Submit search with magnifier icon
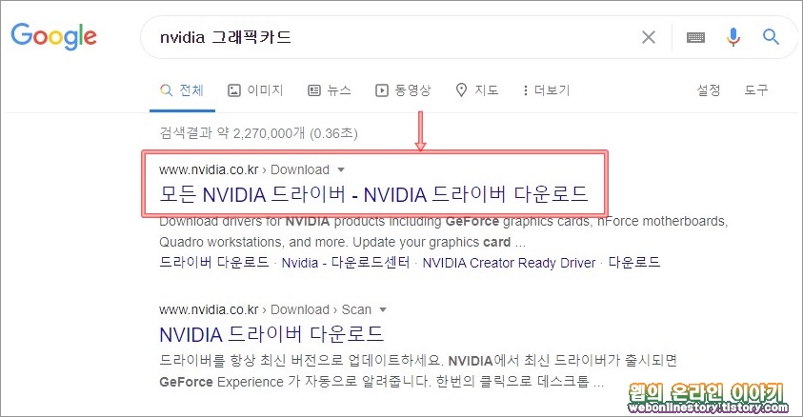This screenshot has width=803, height=417. click(x=771, y=37)
